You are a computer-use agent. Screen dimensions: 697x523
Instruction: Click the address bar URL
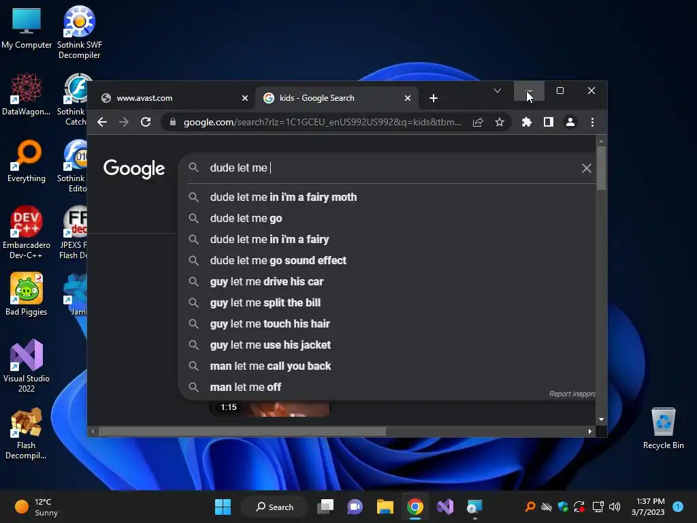[x=322, y=122]
